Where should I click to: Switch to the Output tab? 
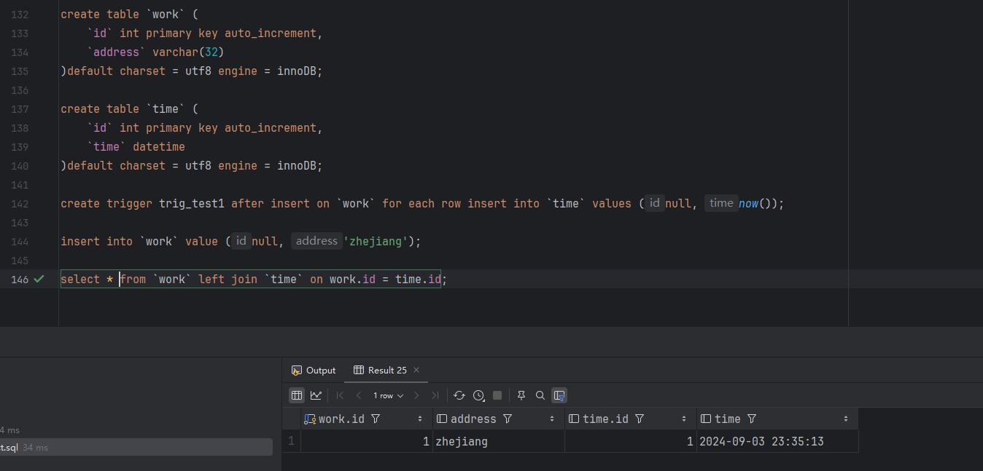(x=314, y=370)
